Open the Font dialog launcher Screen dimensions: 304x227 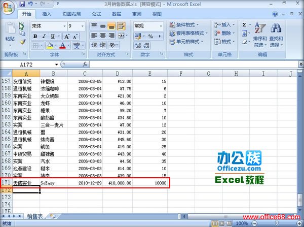(x=83, y=53)
